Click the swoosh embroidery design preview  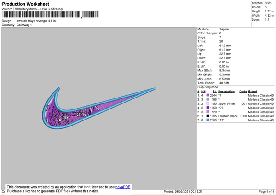[x=99, y=108]
